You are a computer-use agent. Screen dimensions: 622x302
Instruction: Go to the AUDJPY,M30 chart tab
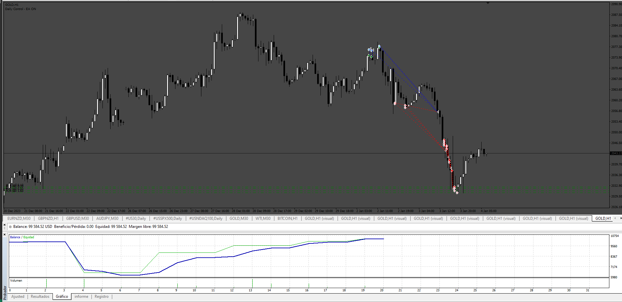(x=107, y=218)
